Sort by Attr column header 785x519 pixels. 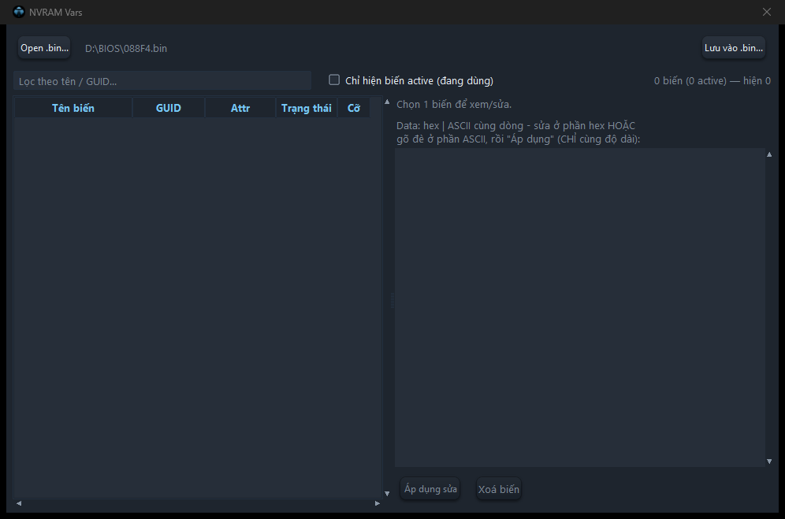pyautogui.click(x=240, y=108)
